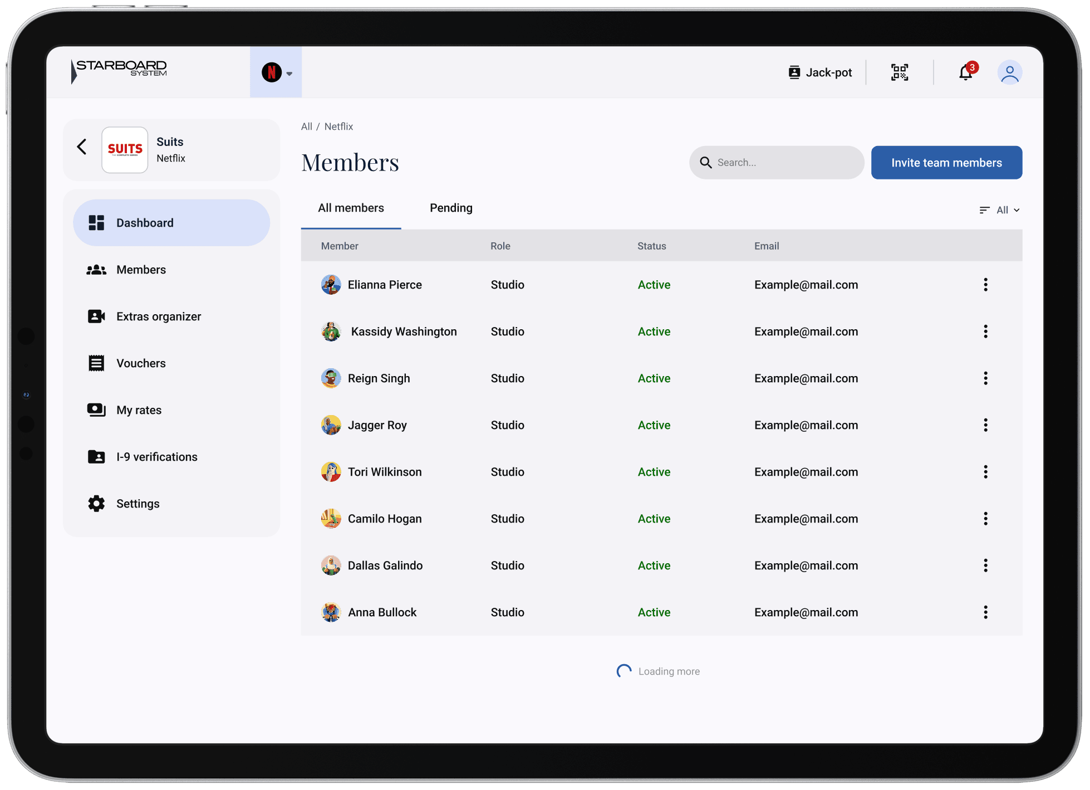Open Members in the sidebar
The height and width of the screenshot is (790, 1090).
point(141,270)
